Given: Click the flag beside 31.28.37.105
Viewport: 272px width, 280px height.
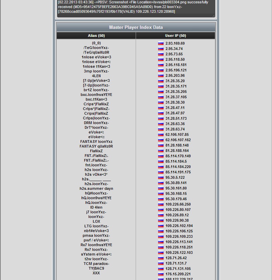Looking at the screenshot, I should coord(161,97).
